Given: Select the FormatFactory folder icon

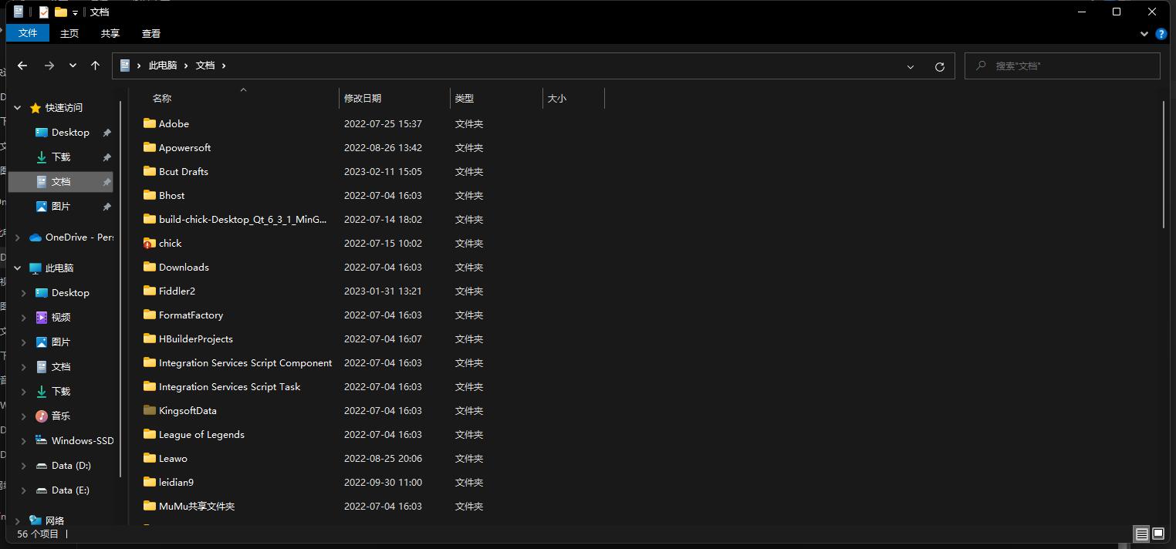Looking at the screenshot, I should tap(150, 315).
